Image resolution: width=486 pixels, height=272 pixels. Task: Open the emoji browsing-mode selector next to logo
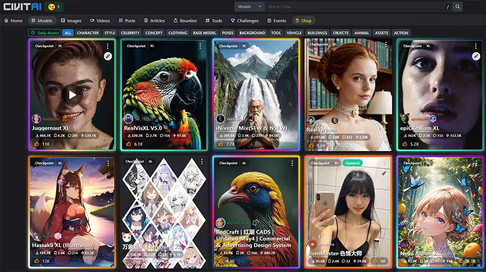54,6
